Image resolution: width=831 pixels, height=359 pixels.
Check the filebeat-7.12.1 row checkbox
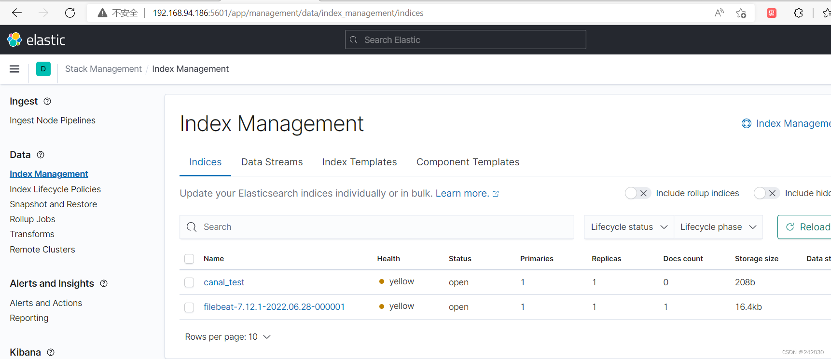coord(189,307)
